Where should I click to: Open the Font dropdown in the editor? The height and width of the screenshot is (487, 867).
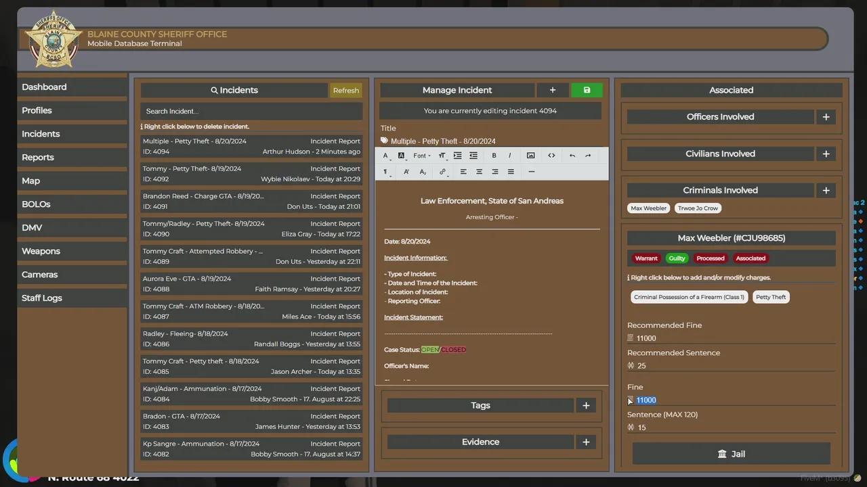coord(422,156)
